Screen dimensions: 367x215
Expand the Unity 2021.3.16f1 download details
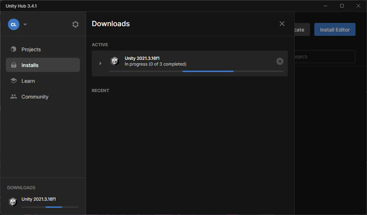[100, 63]
